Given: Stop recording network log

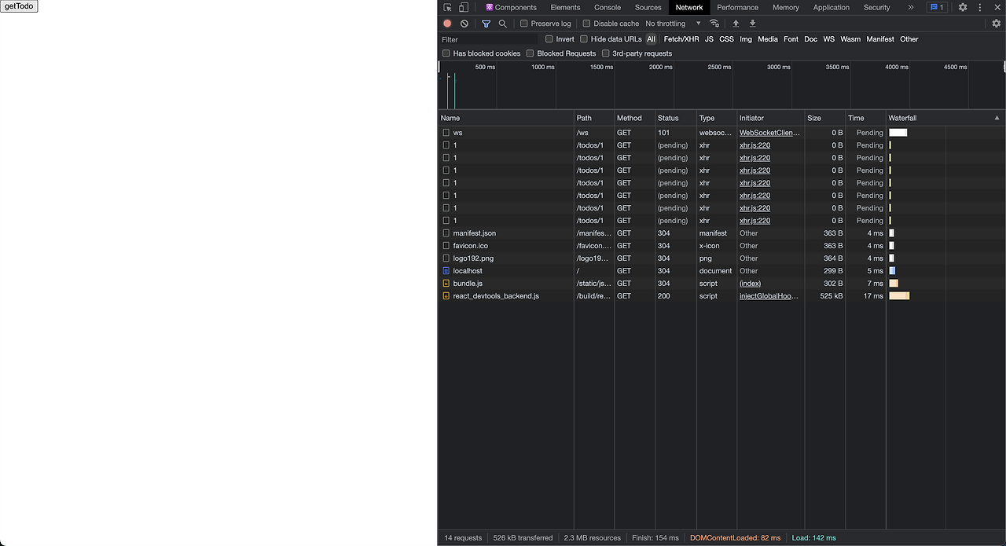Looking at the screenshot, I should pyautogui.click(x=447, y=24).
